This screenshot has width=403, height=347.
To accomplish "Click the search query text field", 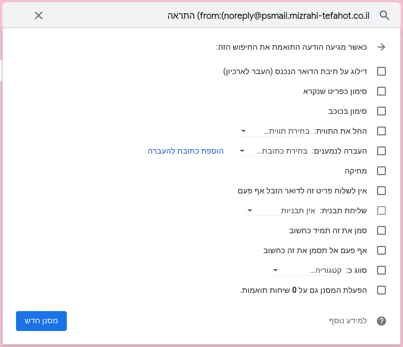I will tap(268, 15).
